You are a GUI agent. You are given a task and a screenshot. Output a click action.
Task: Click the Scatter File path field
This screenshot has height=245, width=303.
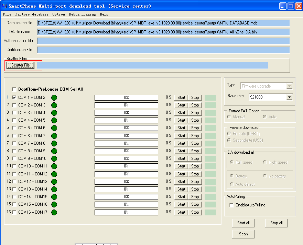coord(152,65)
